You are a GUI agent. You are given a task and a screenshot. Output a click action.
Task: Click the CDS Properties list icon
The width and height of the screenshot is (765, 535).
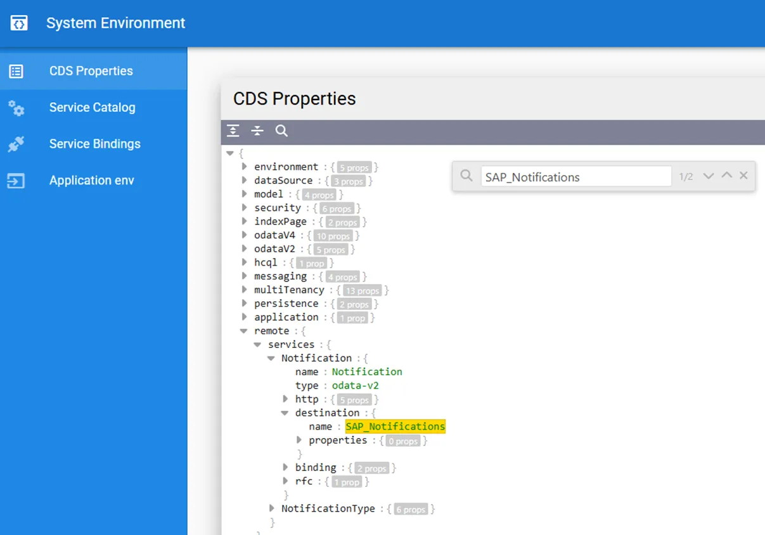(x=16, y=71)
